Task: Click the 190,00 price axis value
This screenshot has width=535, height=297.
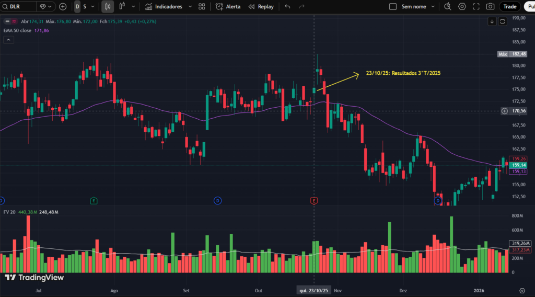Action: 519,18
